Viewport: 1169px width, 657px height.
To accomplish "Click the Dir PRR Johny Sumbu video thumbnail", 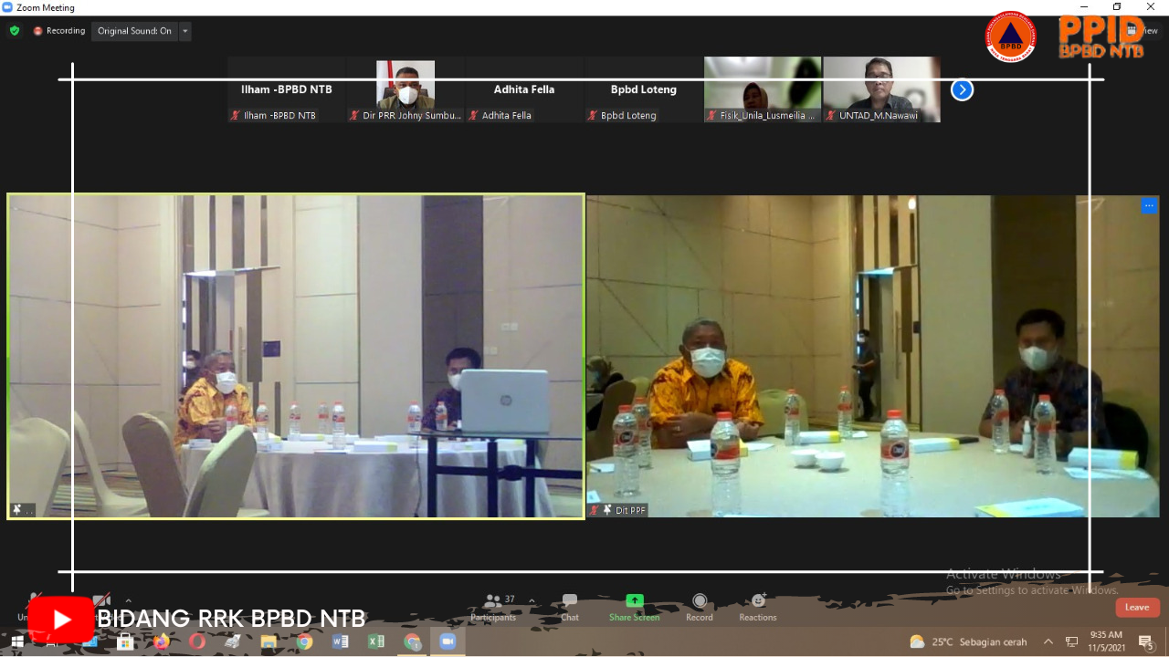I will [406, 89].
